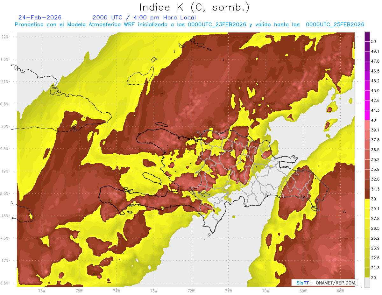Click the "26.5" color bar value
The height and width of the screenshot is (295, 382).
click(375, 228)
